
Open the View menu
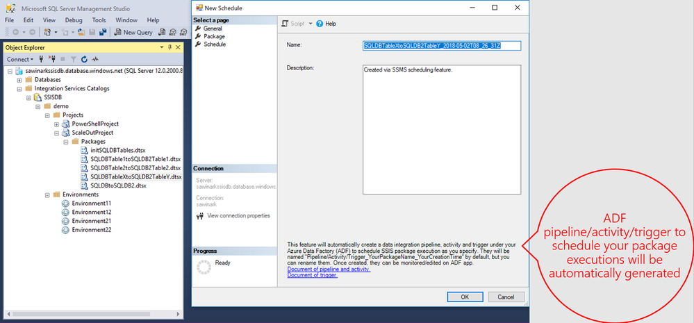tap(49, 20)
